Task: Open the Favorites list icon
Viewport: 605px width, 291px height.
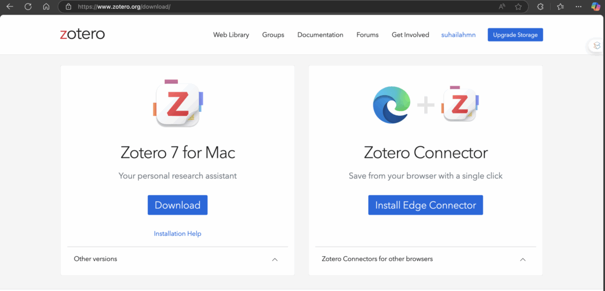Action: point(561,7)
